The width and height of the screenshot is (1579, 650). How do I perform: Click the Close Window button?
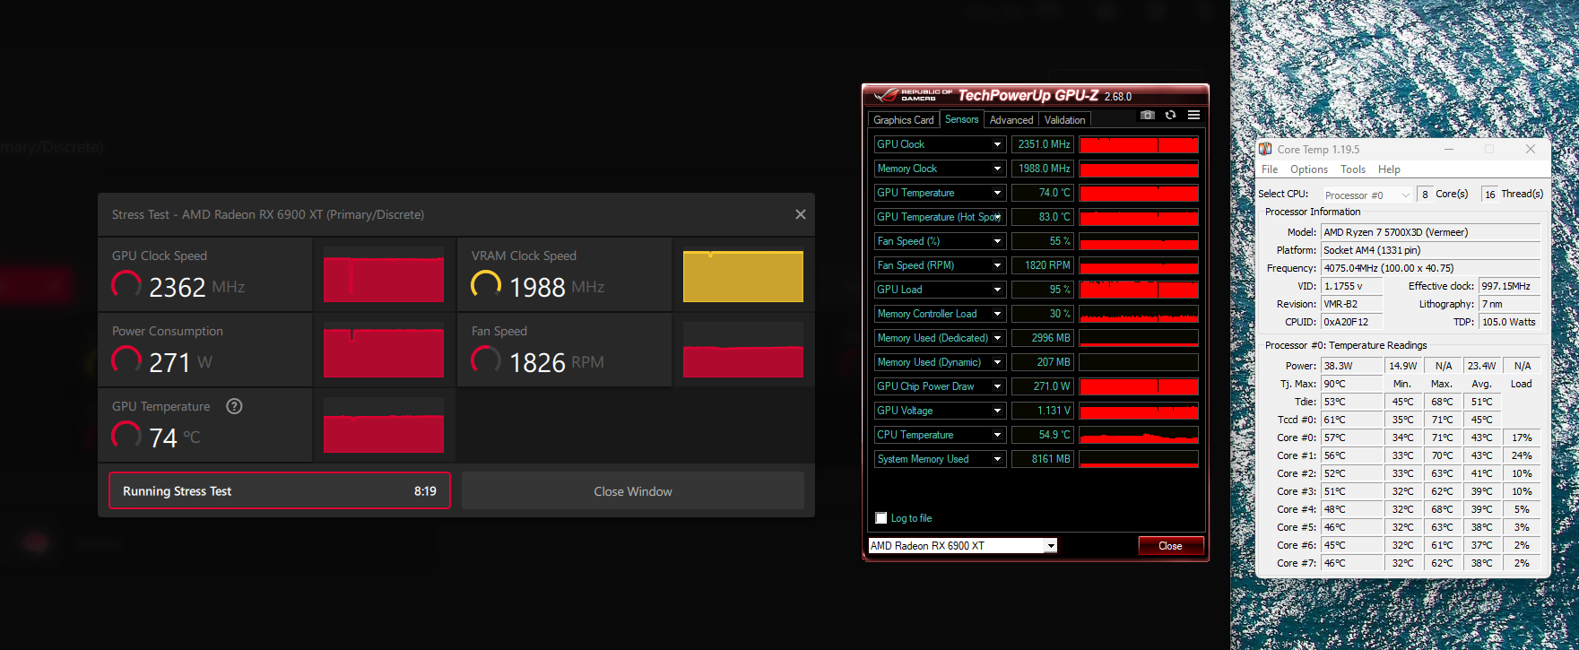click(x=632, y=491)
